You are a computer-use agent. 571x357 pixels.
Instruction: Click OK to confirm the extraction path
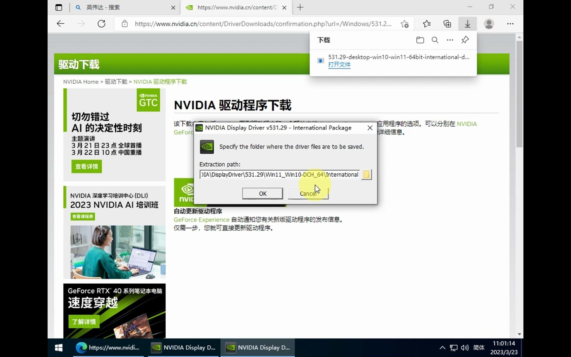[262, 193]
